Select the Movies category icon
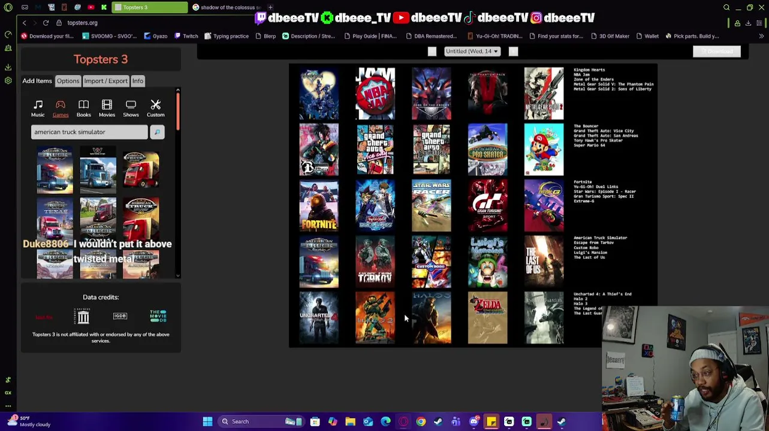Screen dimensions: 769x431 107,108
